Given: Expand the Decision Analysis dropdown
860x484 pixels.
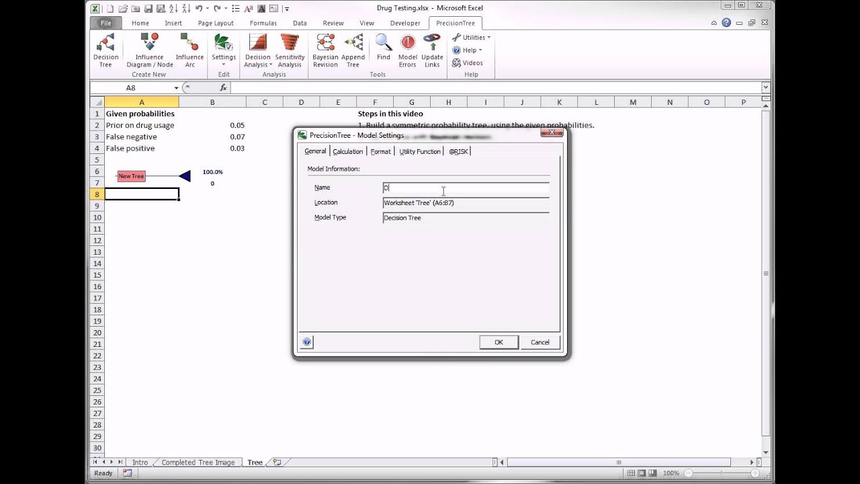Looking at the screenshot, I should pyautogui.click(x=257, y=50).
